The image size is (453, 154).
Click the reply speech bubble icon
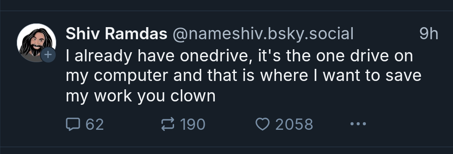[x=73, y=124]
